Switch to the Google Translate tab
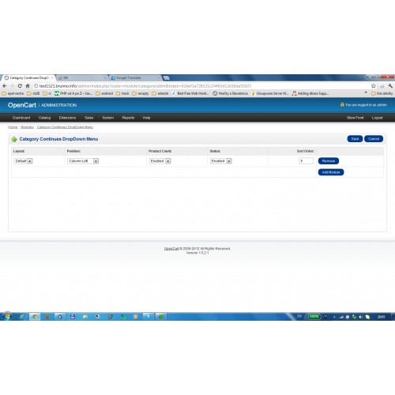The width and height of the screenshot is (395, 395). click(x=134, y=77)
